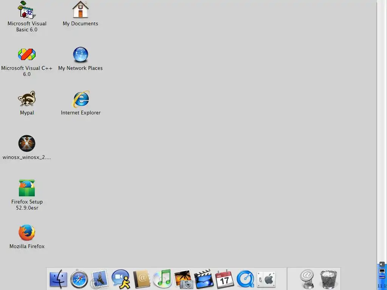387x290 pixels.
Task: Start iChat from the dock
Action: pyautogui.click(x=121, y=279)
